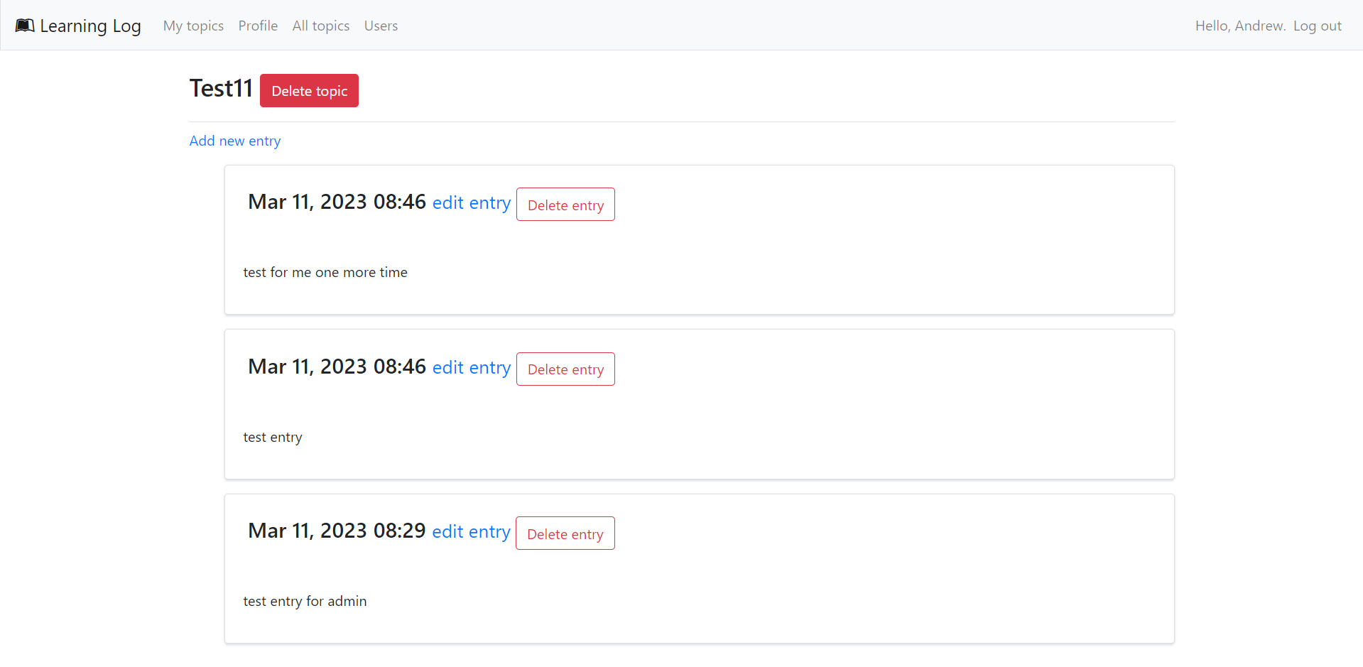This screenshot has height=667, width=1363.
Task: Delete the Test11 topic
Action: (x=309, y=90)
